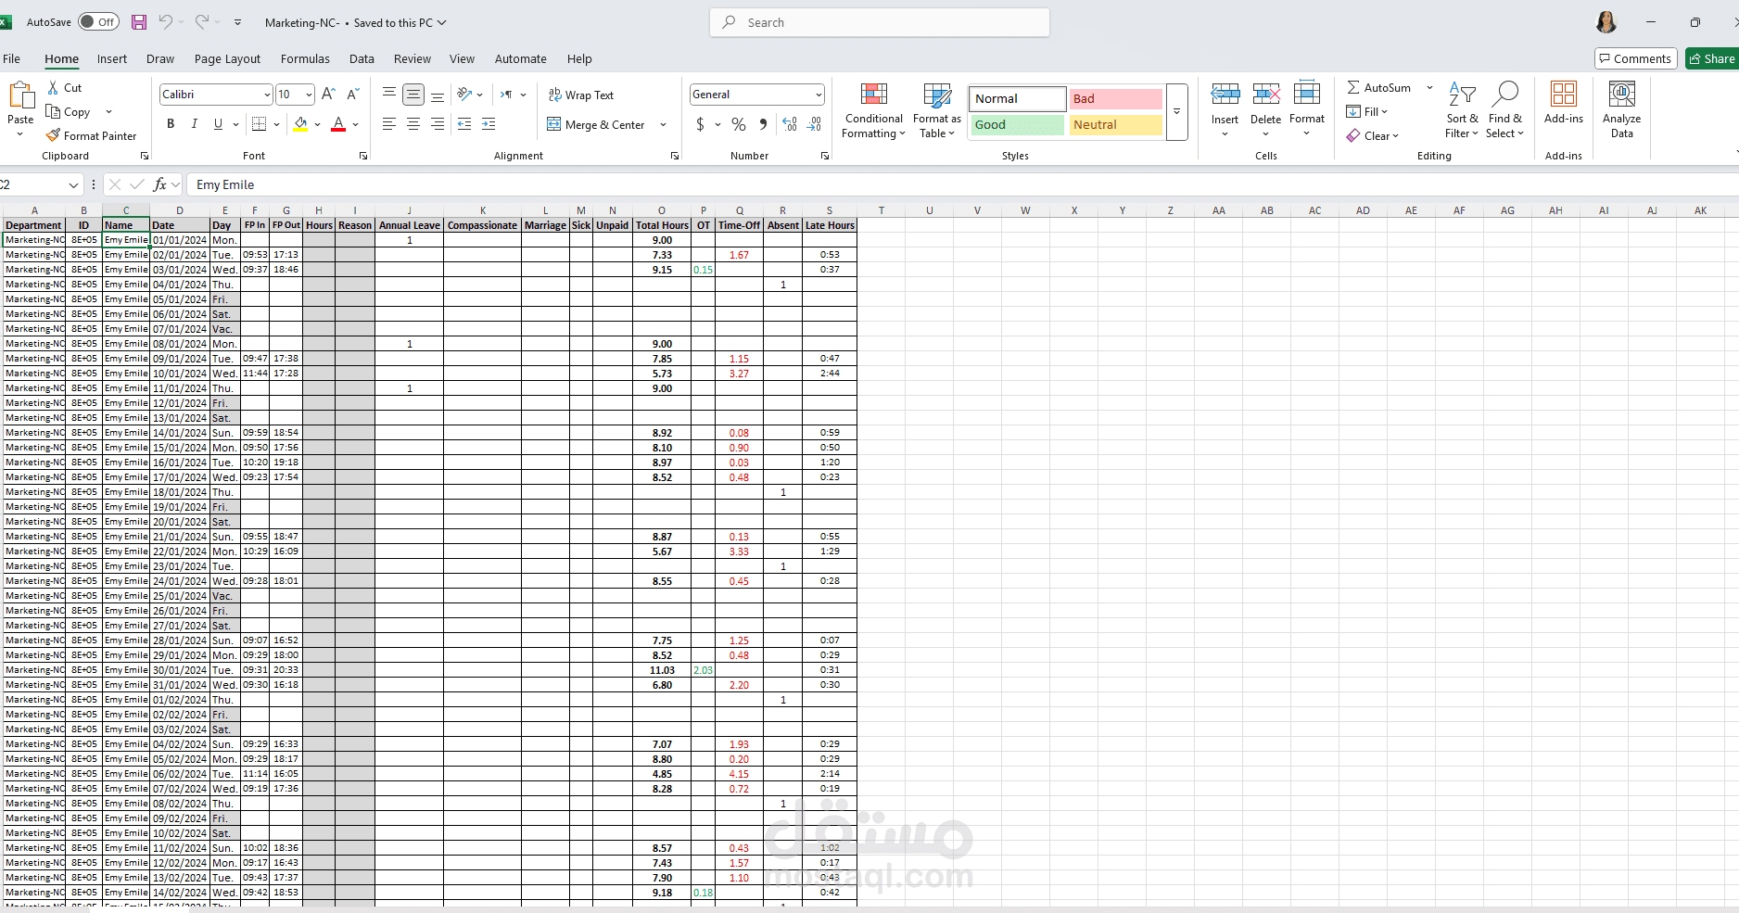This screenshot has height=913, width=1739.
Task: Click the Undo arrow icon
Action: (x=165, y=22)
